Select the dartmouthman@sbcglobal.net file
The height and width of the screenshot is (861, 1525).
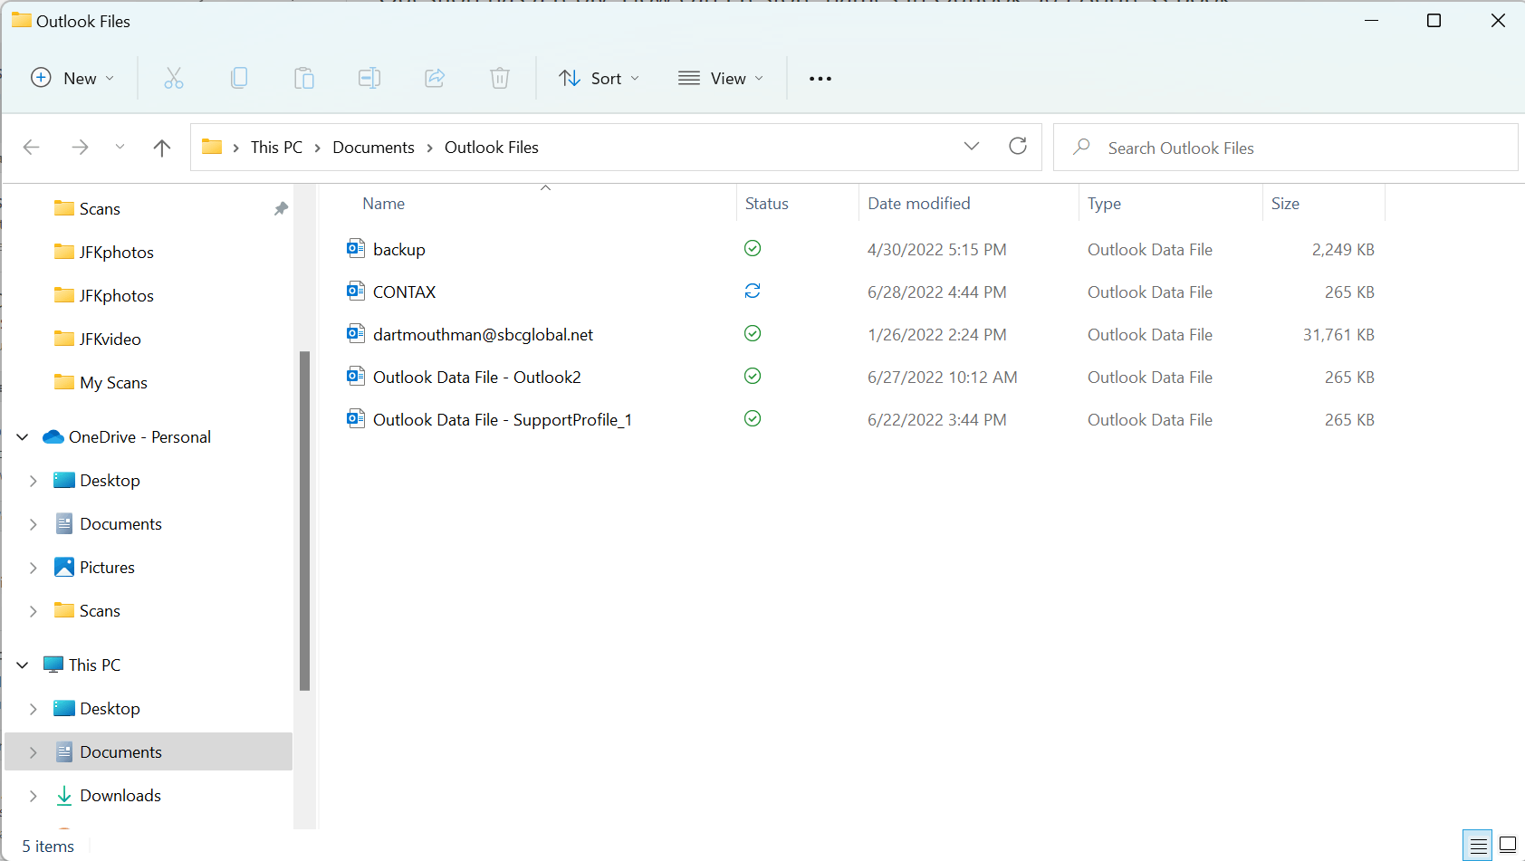coord(483,335)
